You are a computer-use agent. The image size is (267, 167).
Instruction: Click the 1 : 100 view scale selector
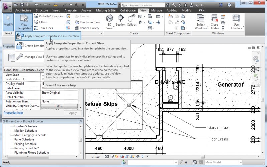[x=96, y=156]
